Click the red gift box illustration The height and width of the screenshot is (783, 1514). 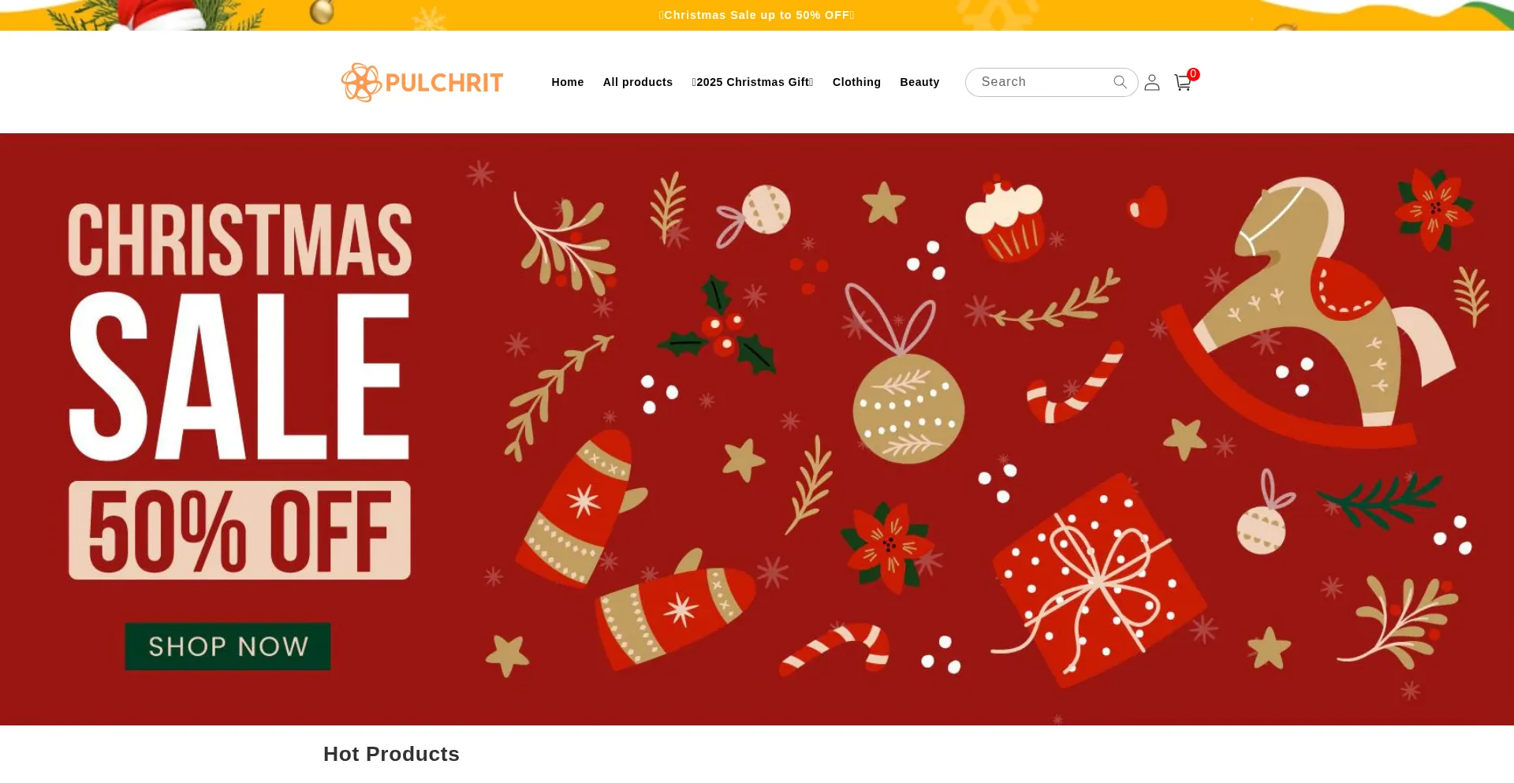point(1099,579)
